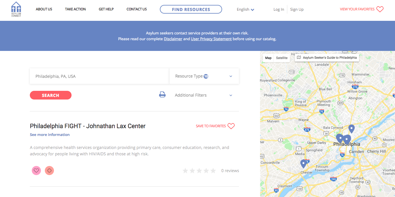Switch to the Satellite map view

pyautogui.click(x=282, y=58)
